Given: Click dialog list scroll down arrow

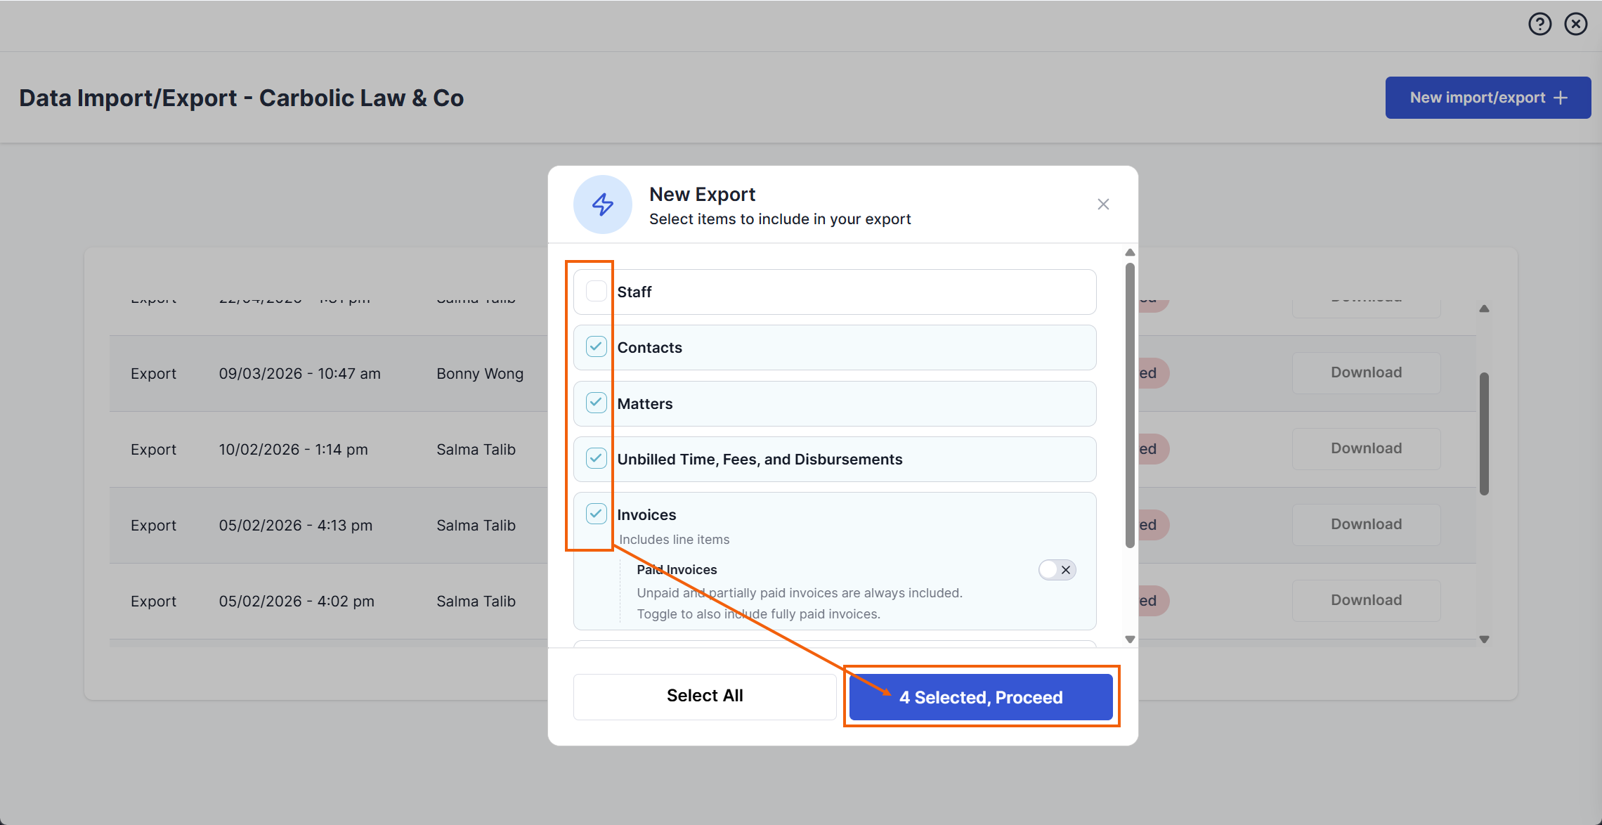Looking at the screenshot, I should pos(1130,639).
